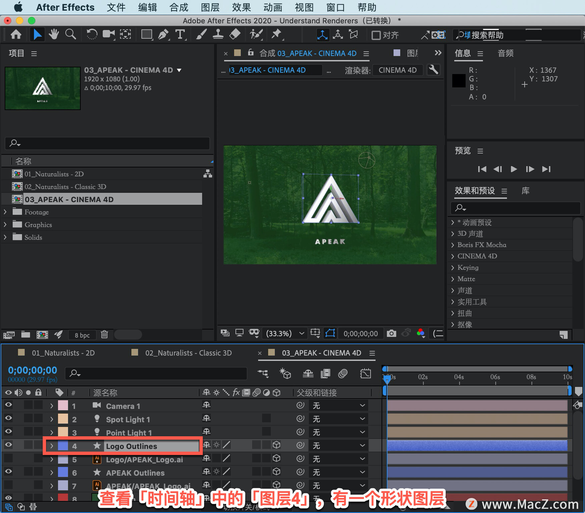Select the Eraser tool
This screenshot has width=585, height=513.
click(235, 34)
